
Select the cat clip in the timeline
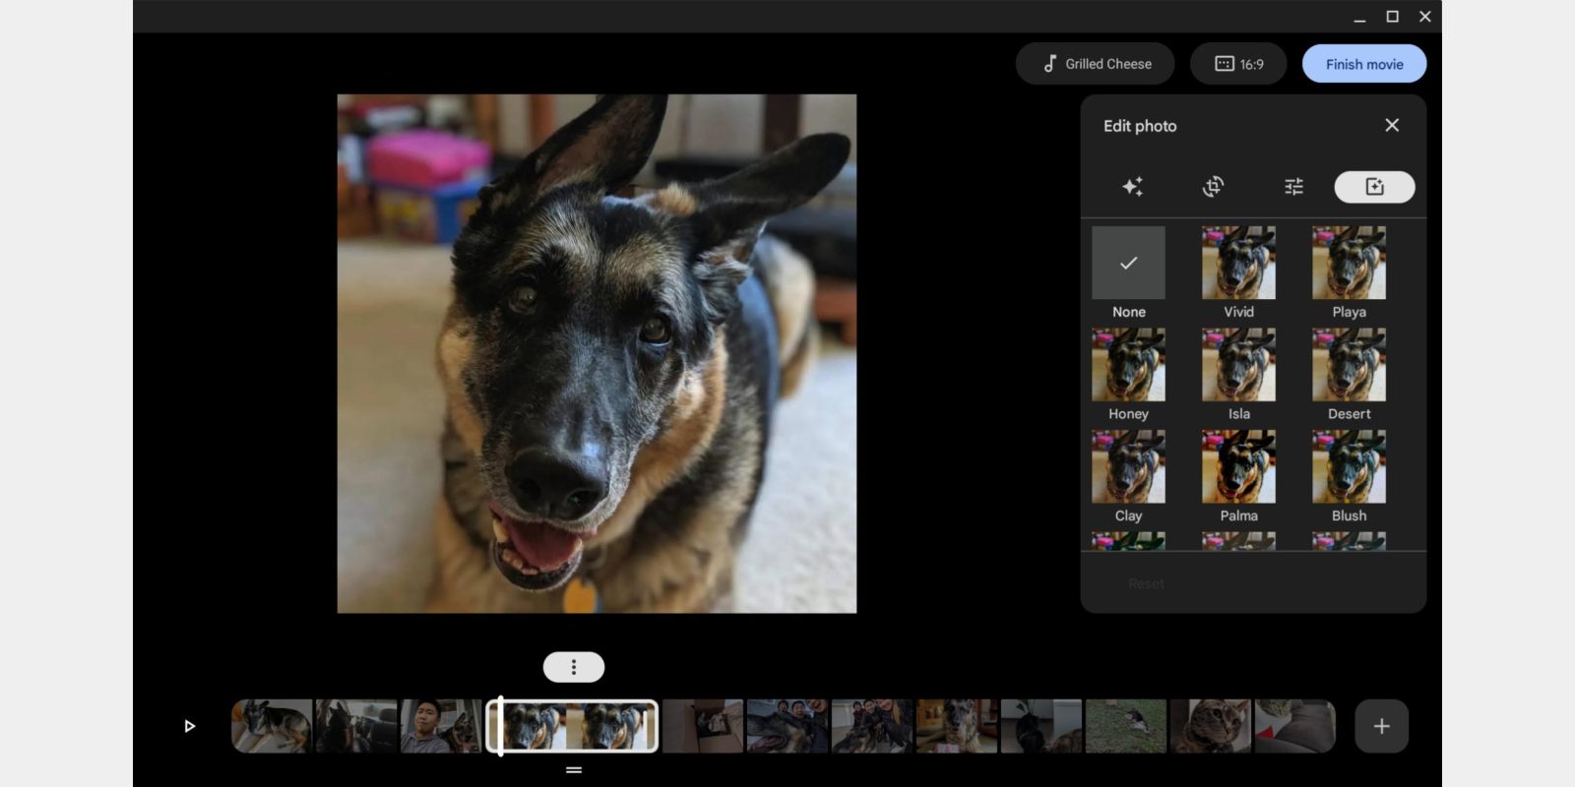tap(1211, 726)
